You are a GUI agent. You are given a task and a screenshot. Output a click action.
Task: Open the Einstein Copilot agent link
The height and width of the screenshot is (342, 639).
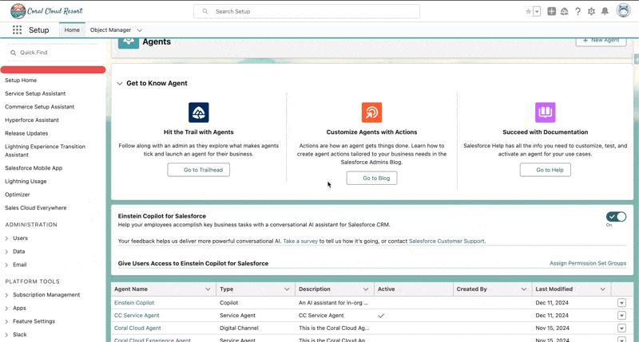pos(134,303)
